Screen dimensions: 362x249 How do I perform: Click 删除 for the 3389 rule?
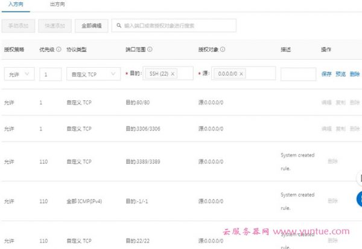(332, 161)
